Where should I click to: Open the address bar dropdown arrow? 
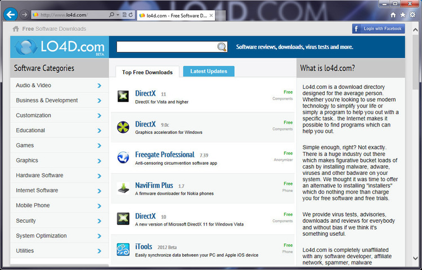[x=118, y=15]
